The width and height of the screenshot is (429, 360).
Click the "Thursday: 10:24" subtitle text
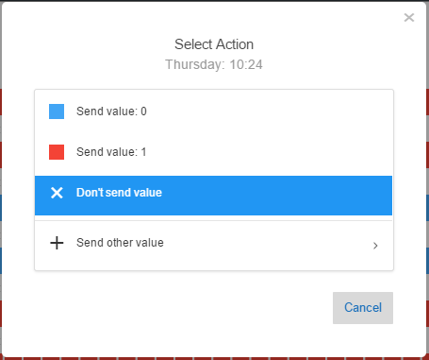(214, 64)
